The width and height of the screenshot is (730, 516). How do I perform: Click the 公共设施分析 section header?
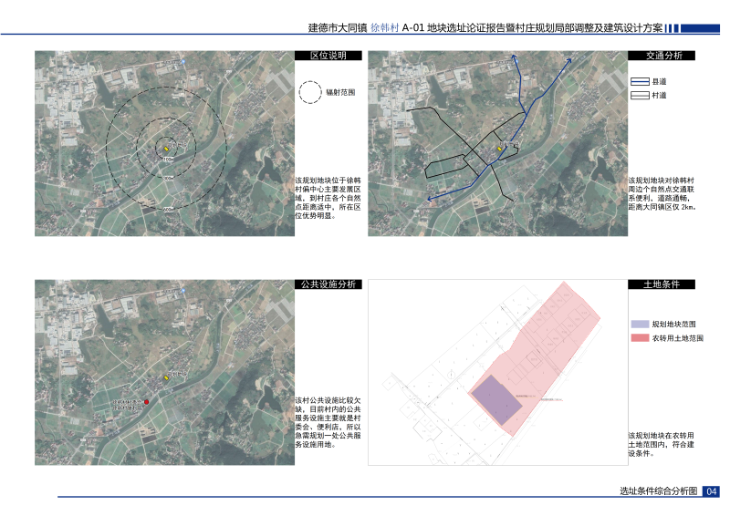[x=328, y=284]
